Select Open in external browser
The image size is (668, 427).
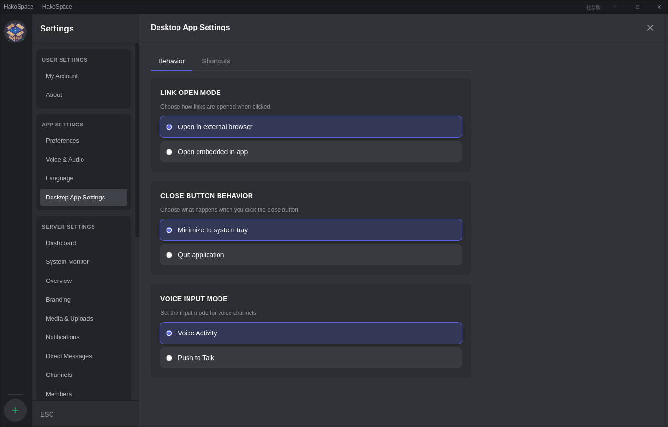click(311, 127)
